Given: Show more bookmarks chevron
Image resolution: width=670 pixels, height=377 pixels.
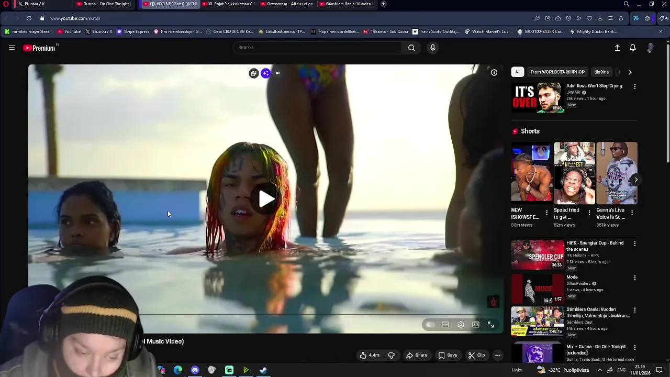Looking at the screenshot, I should click(x=661, y=31).
